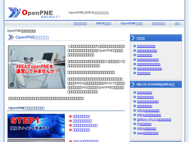Open the XREA link just above XREA+(PLUS)
This screenshot has width=189, height=142.
point(149,115)
